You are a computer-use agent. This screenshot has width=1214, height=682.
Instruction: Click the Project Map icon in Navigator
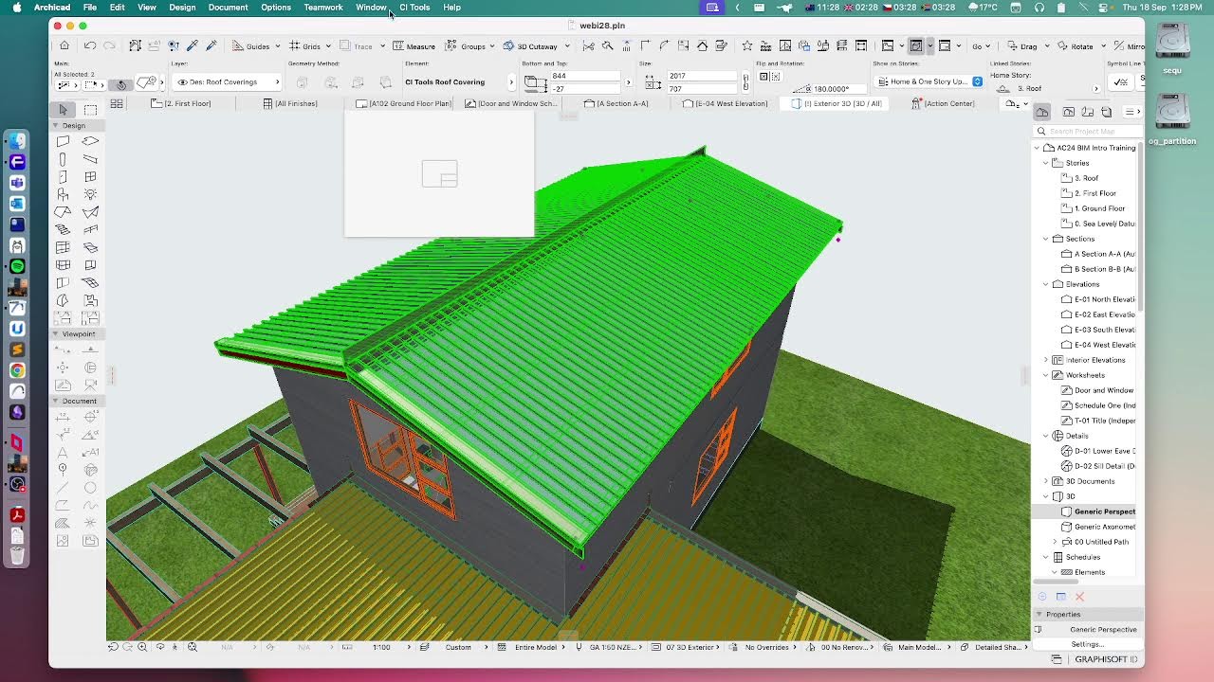click(1041, 112)
